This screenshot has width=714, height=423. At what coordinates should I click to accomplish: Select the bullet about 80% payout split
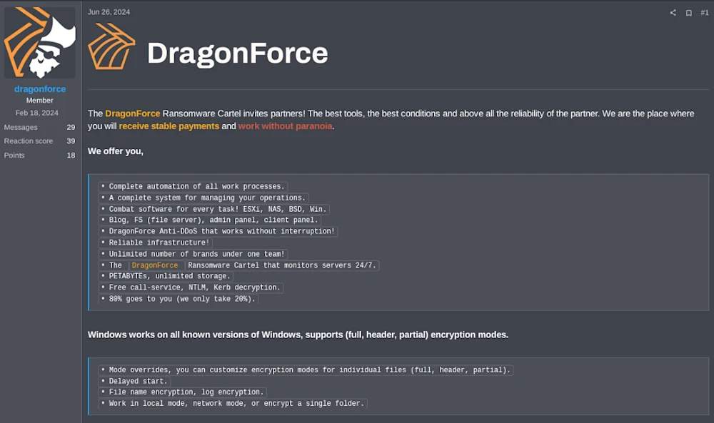point(179,298)
